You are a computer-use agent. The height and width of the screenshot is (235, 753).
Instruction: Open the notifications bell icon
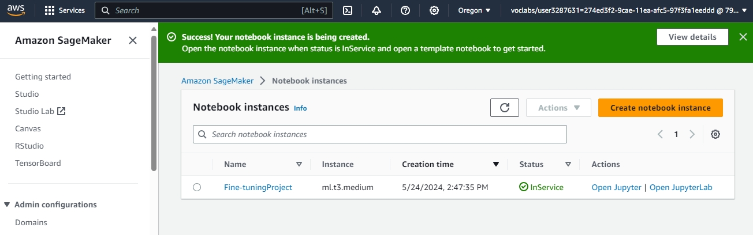[377, 10]
